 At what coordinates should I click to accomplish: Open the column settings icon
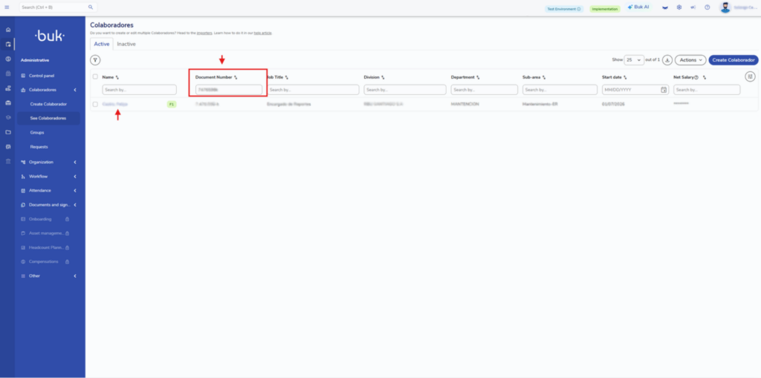point(750,76)
